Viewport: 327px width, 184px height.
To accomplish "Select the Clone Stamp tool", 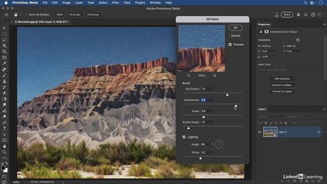I will coord(5,81).
